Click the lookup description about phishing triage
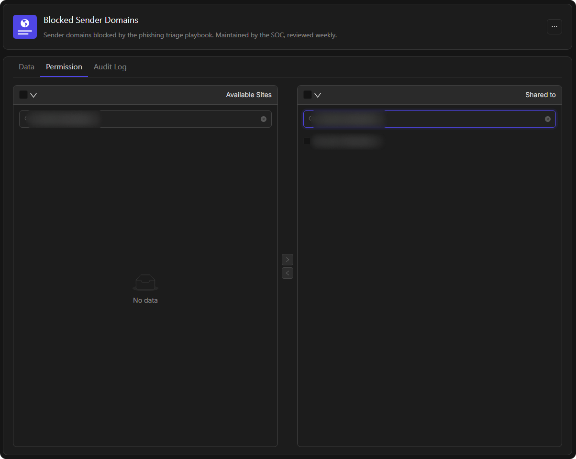The image size is (576, 459). point(190,35)
